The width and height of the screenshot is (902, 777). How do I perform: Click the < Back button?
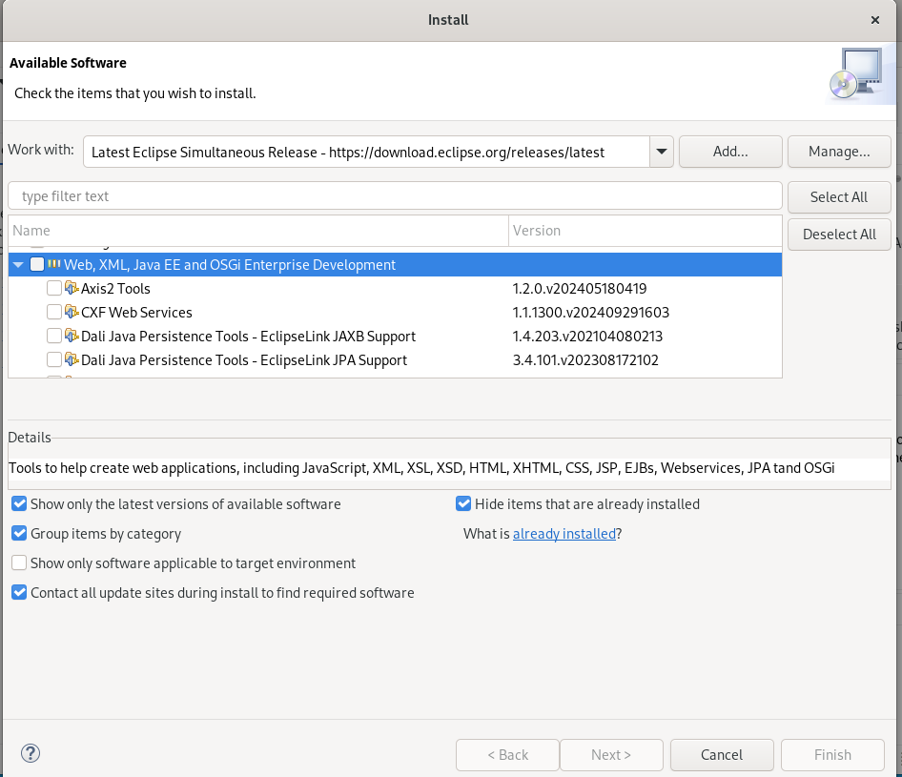point(507,754)
